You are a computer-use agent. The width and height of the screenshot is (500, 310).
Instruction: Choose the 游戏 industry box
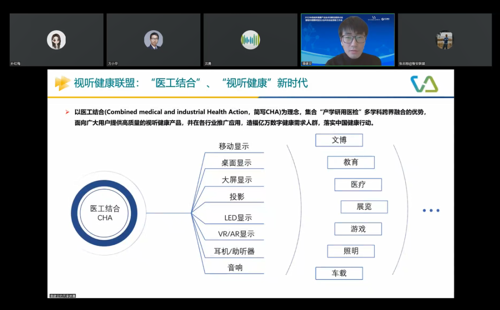point(358,229)
